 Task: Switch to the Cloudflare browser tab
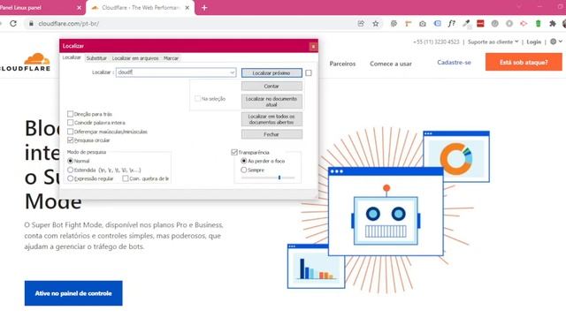click(141, 8)
